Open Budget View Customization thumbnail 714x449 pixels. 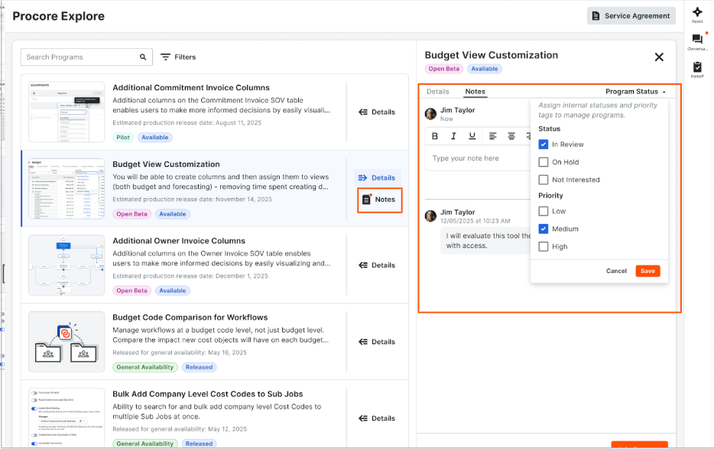(67, 189)
